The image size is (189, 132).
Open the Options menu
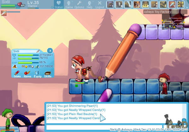[x=79, y=4]
